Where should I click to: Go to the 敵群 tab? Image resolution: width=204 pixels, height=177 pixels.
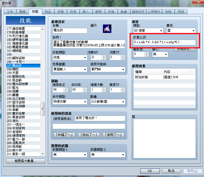pyautogui.click(x=98, y=12)
